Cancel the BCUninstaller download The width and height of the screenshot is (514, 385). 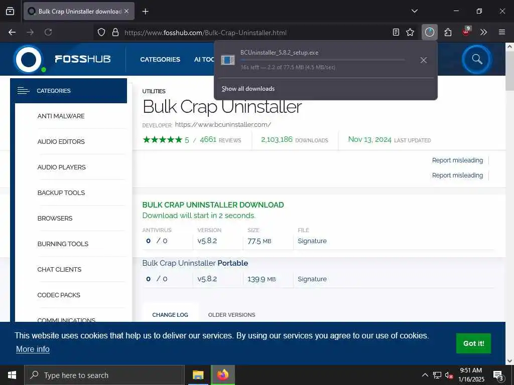[x=424, y=60]
